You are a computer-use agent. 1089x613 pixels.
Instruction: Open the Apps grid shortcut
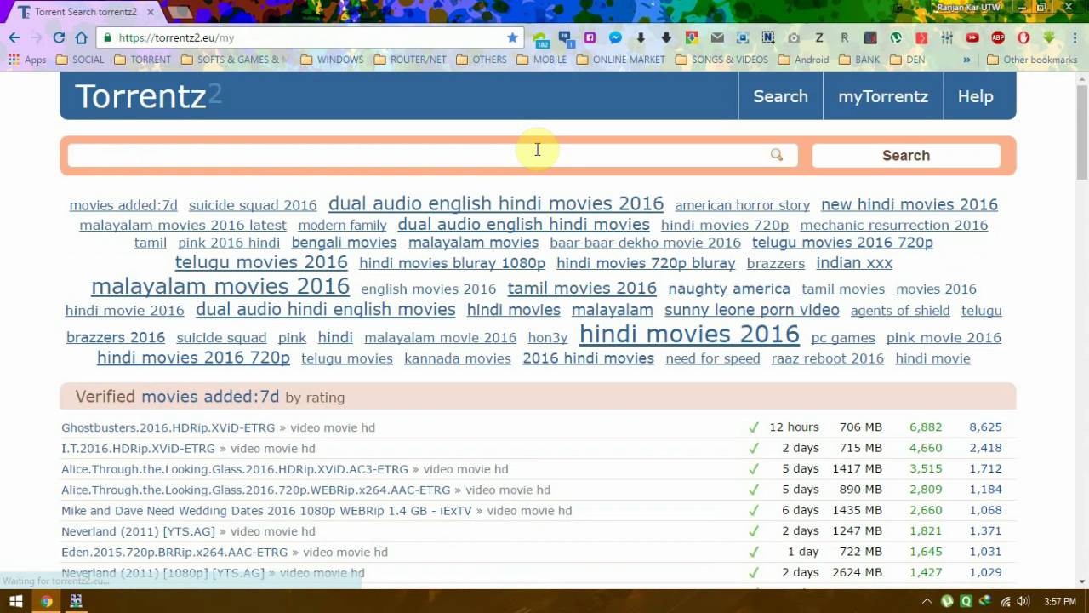pyautogui.click(x=27, y=60)
